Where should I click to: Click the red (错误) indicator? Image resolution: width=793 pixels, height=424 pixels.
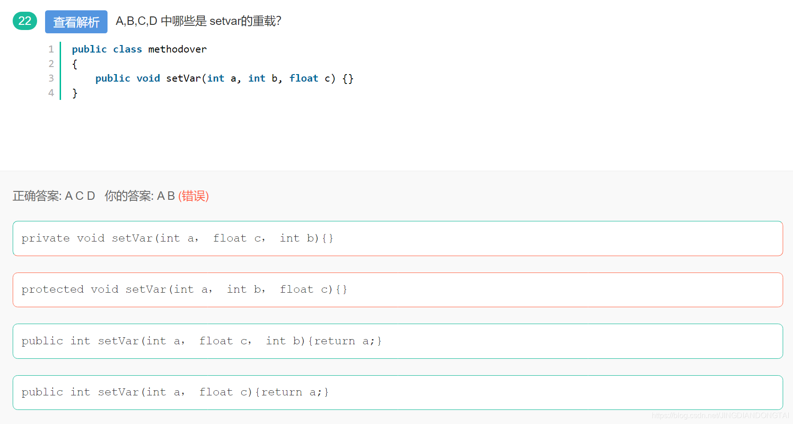193,196
